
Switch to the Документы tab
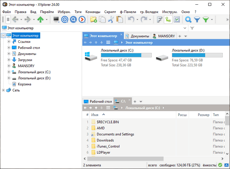[137, 36]
